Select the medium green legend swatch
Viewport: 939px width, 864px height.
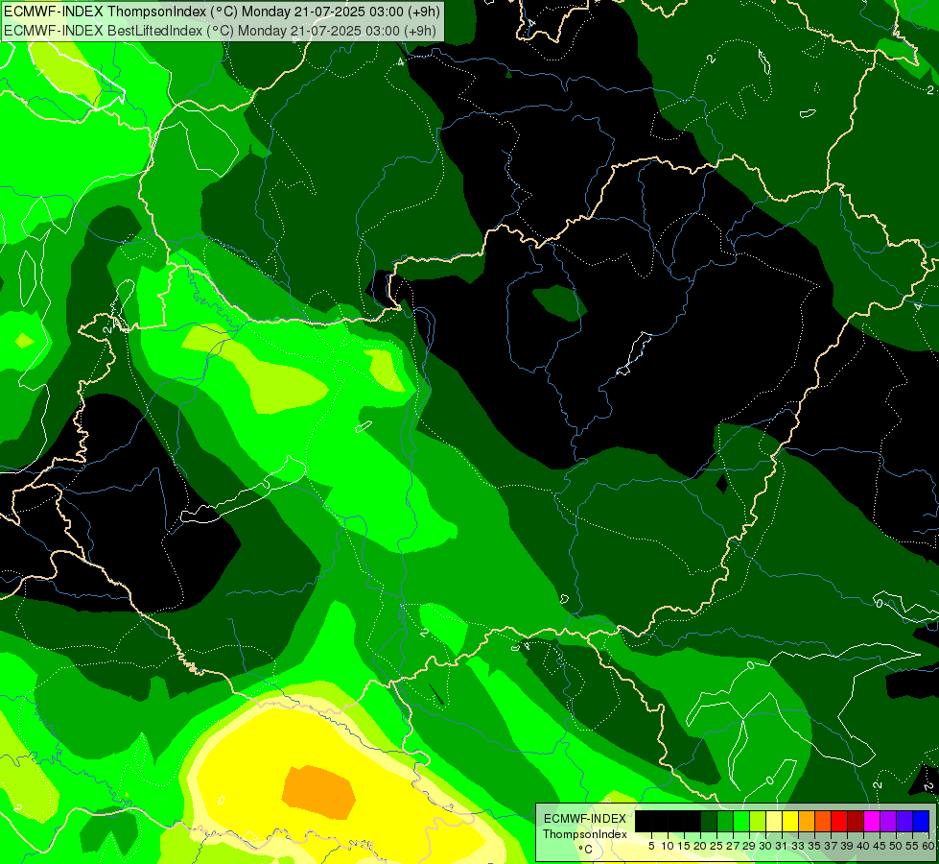725,821
